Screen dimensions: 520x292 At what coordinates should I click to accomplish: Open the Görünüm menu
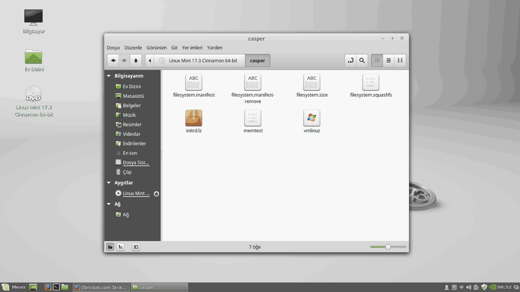(157, 48)
